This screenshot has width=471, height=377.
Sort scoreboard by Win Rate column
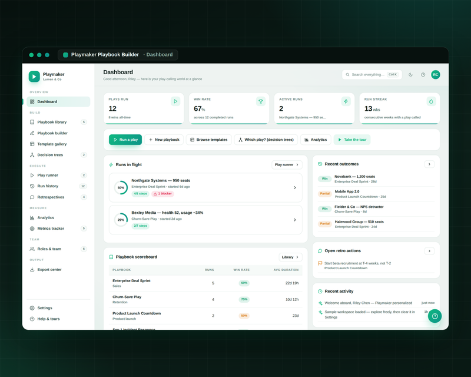coord(241,270)
